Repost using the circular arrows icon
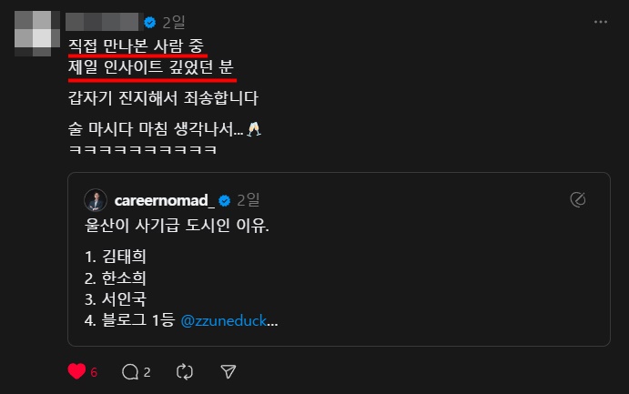Screen dimensions: 629x394 [185, 371]
